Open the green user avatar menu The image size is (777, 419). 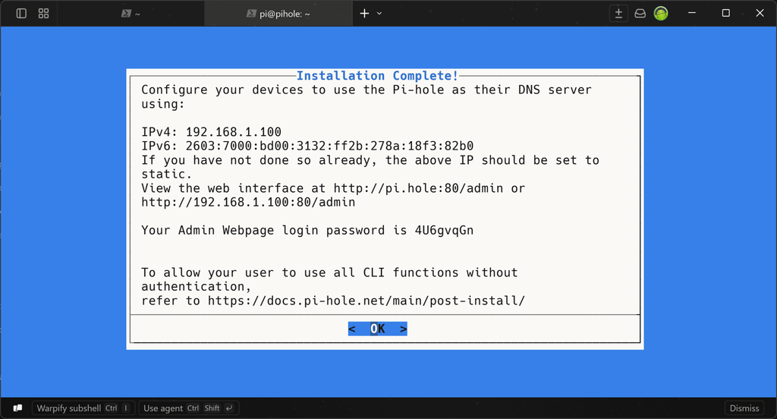tap(661, 14)
